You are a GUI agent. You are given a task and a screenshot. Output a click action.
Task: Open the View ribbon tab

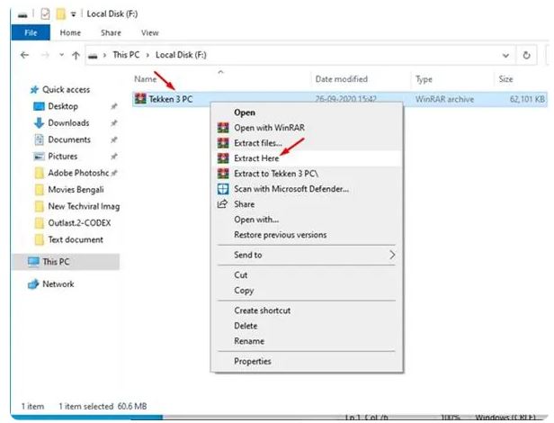[x=150, y=33]
